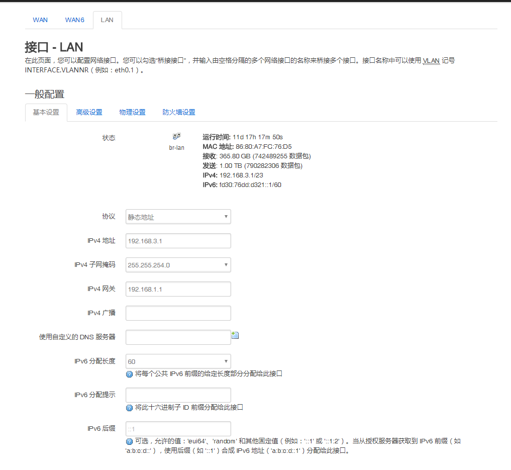This screenshot has height=470, width=511.
Task: Click the IPv4 广播 input field
Action: 178,313
